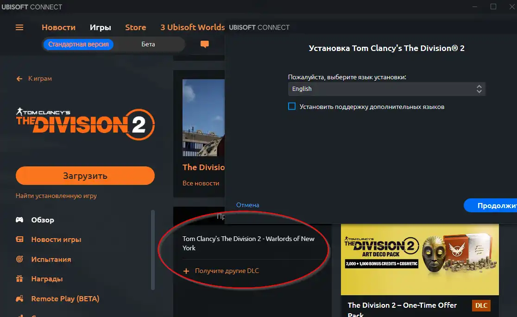Enable Установить поддержку дополнительных языков checkbox

(x=292, y=107)
